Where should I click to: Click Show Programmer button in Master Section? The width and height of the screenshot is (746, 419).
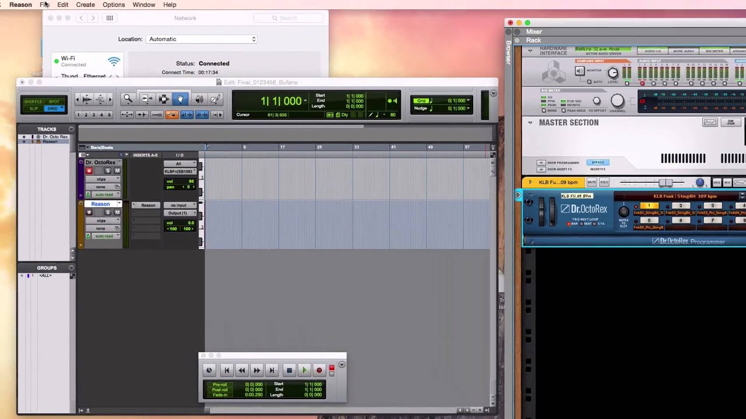pyautogui.click(x=541, y=163)
